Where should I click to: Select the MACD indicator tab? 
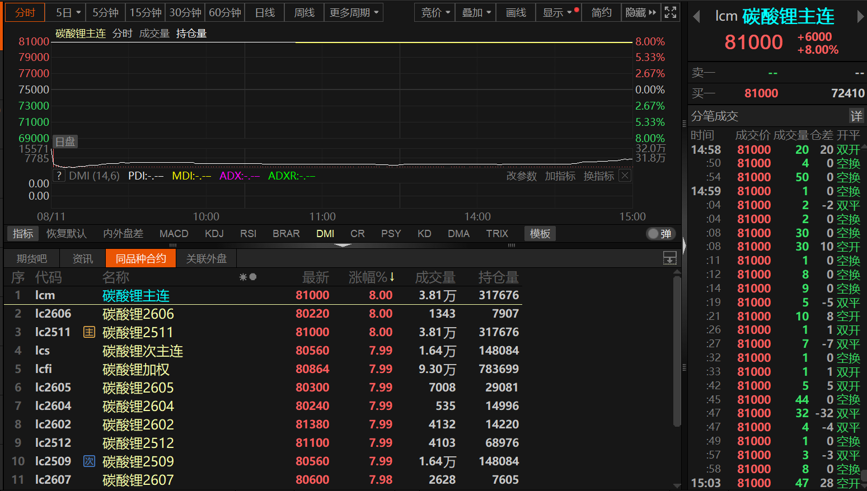(174, 234)
